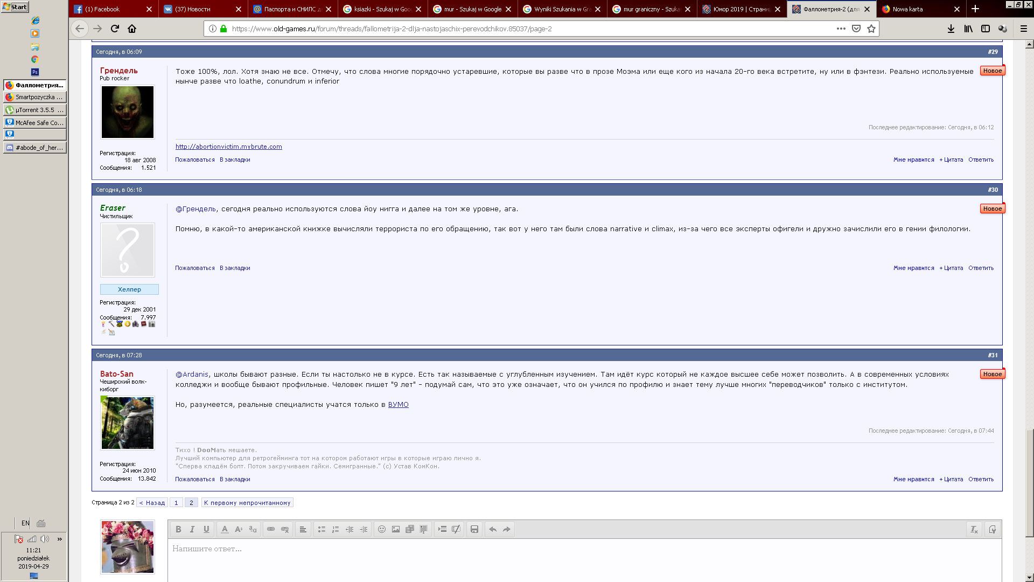Image resolution: width=1034 pixels, height=582 pixels.
Task: Click the undo arrow in editor
Action: [x=493, y=529]
